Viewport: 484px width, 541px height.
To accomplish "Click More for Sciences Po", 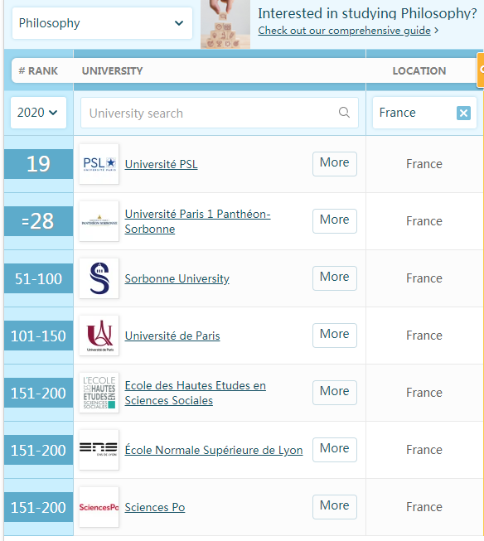I will (335, 507).
